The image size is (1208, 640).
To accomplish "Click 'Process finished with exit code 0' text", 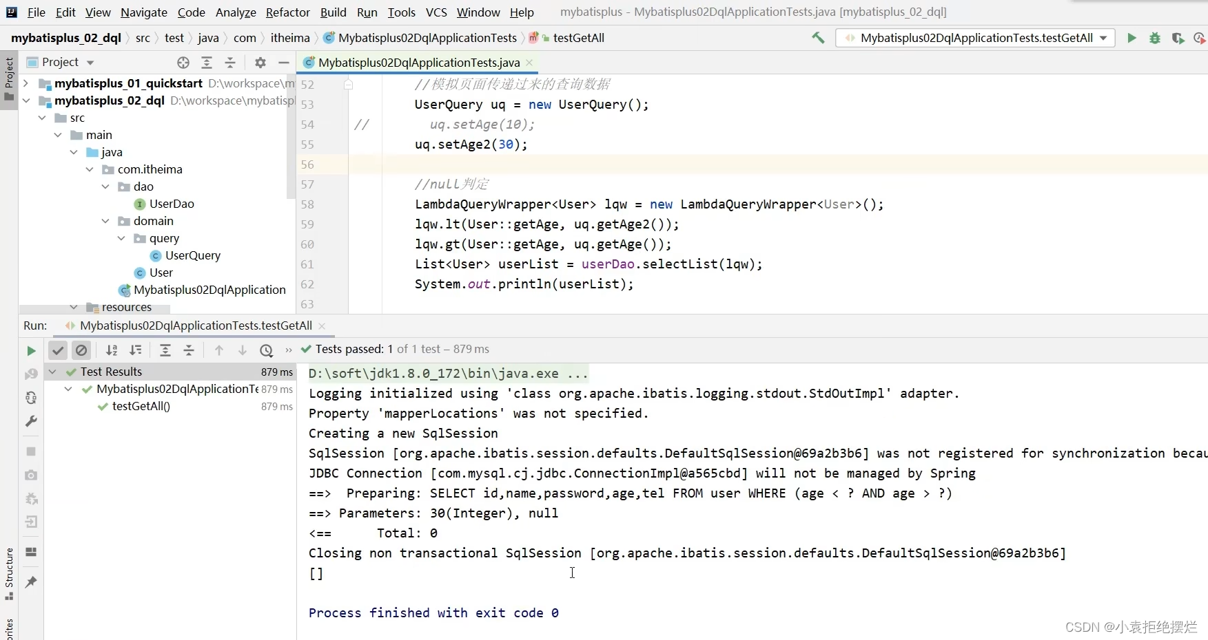I will (433, 612).
